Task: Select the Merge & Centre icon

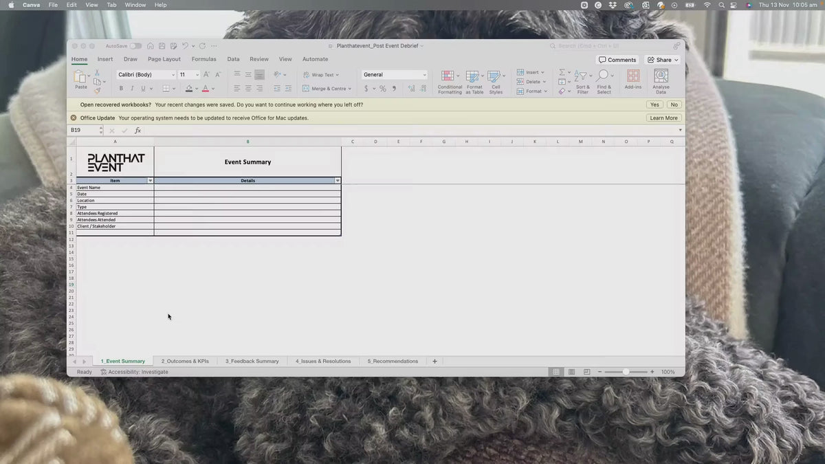Action: pyautogui.click(x=327, y=89)
